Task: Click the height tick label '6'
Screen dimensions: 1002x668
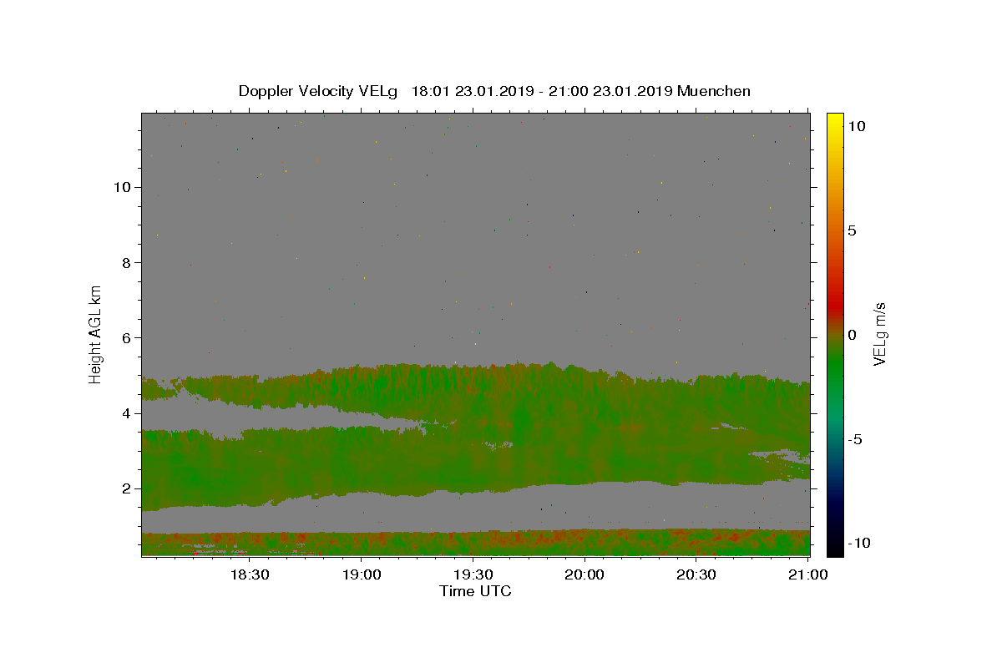Action: (x=124, y=337)
